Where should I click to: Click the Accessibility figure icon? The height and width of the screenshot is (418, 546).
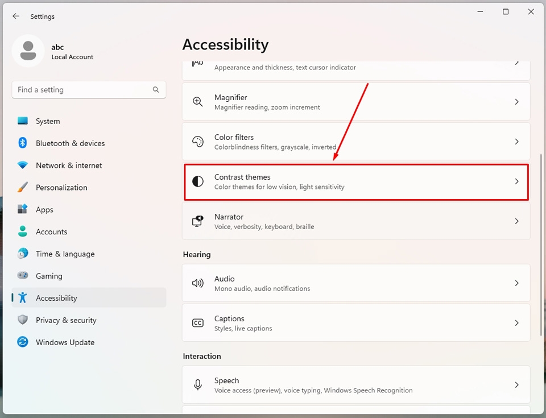pyautogui.click(x=23, y=297)
